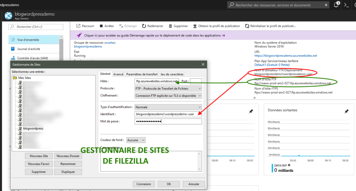Click the Renommer button

68,164
